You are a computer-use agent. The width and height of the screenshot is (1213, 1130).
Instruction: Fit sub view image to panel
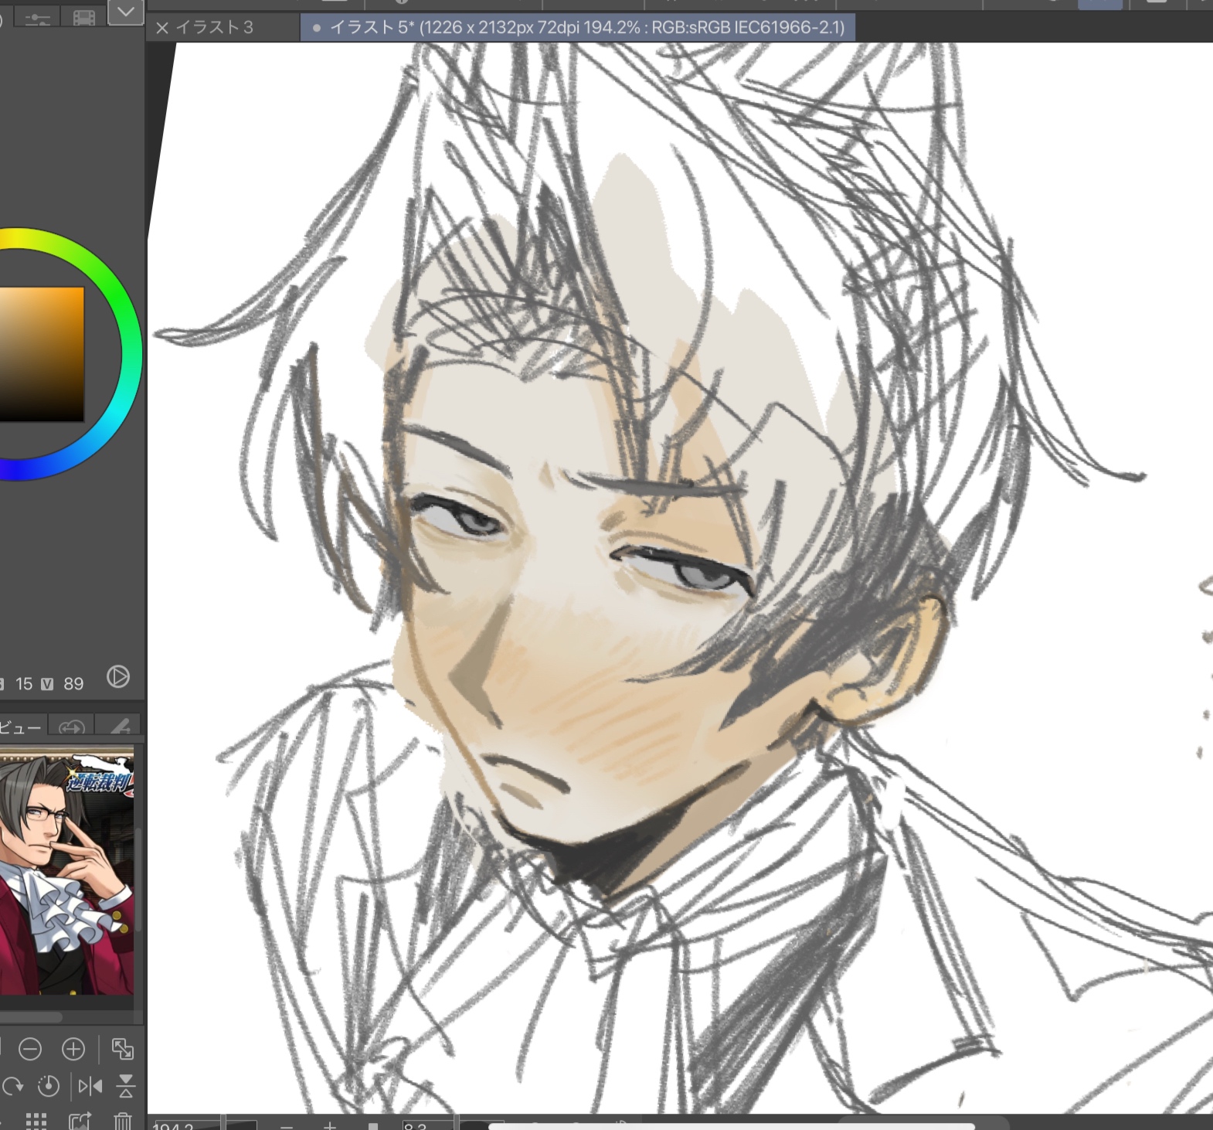pos(122,1049)
